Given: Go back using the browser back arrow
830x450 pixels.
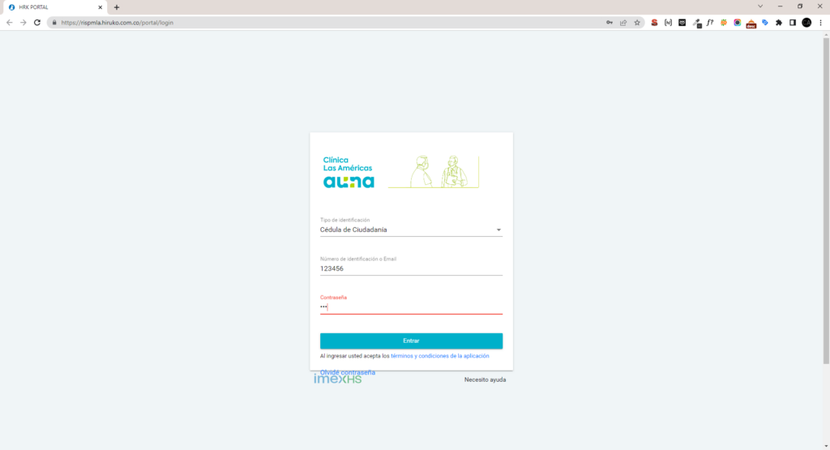Looking at the screenshot, I should tap(9, 22).
